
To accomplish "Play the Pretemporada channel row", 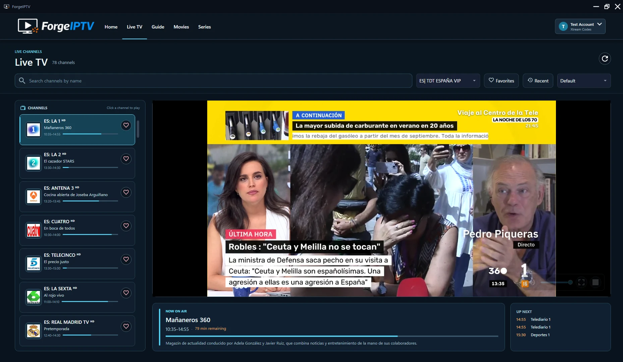I will click(x=77, y=331).
